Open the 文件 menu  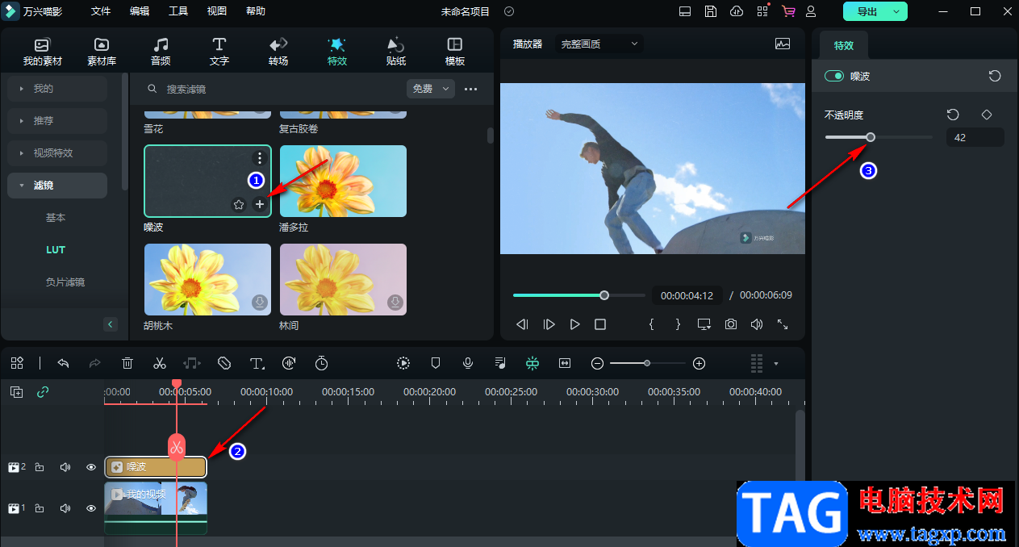(101, 11)
